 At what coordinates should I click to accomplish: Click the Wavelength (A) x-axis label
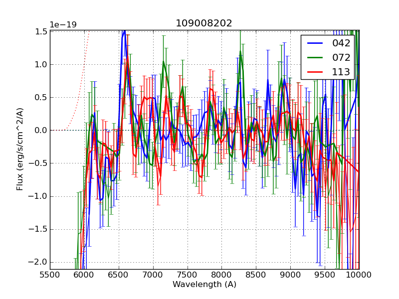tap(204, 285)
